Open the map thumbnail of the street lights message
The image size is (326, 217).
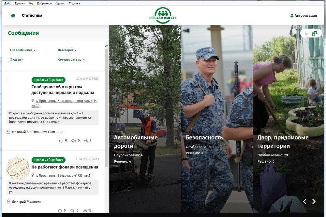click(x=18, y=168)
